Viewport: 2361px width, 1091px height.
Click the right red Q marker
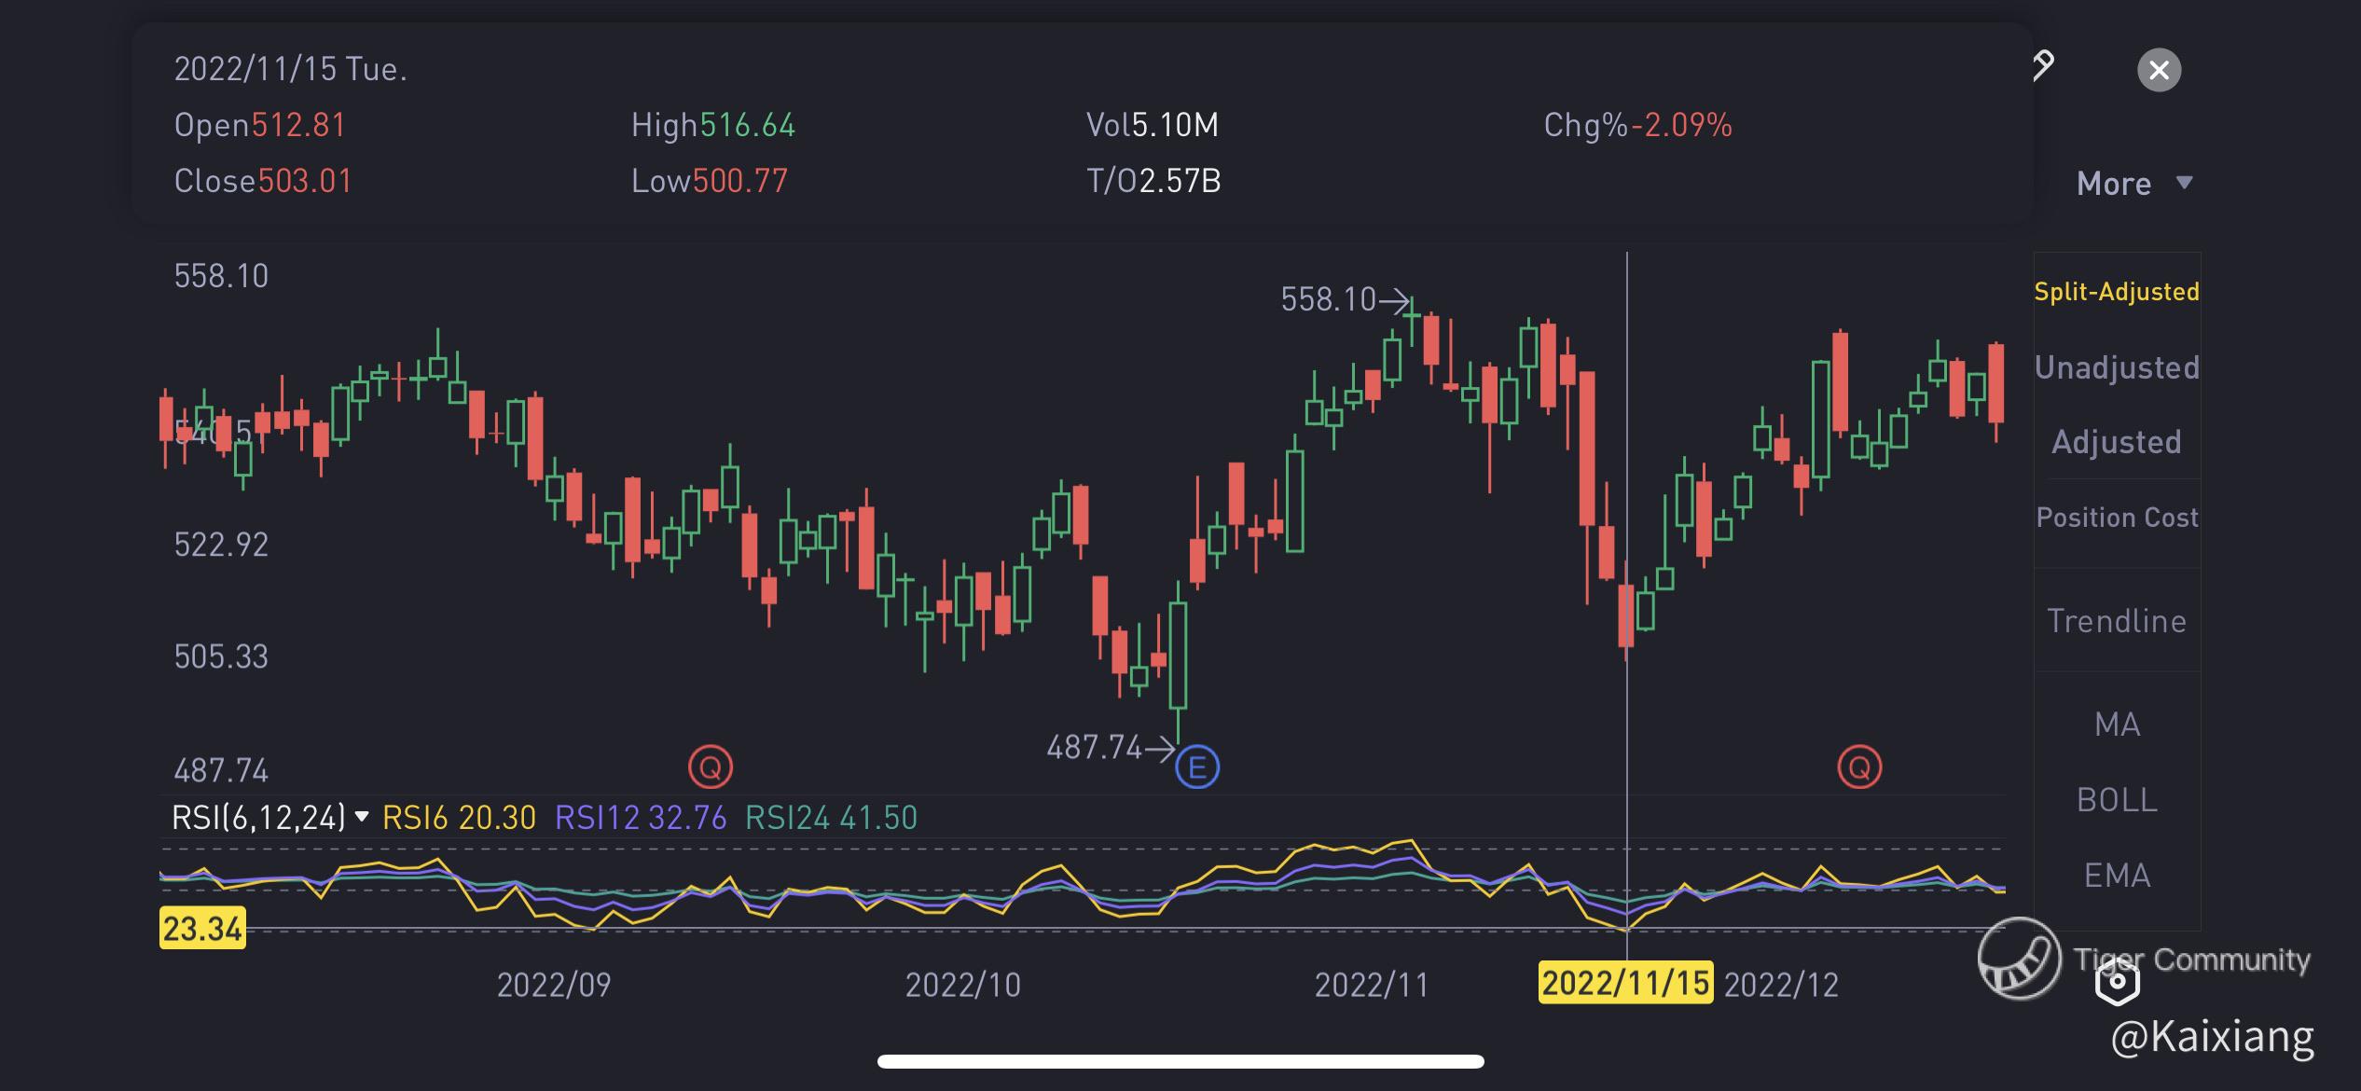pos(1859,767)
